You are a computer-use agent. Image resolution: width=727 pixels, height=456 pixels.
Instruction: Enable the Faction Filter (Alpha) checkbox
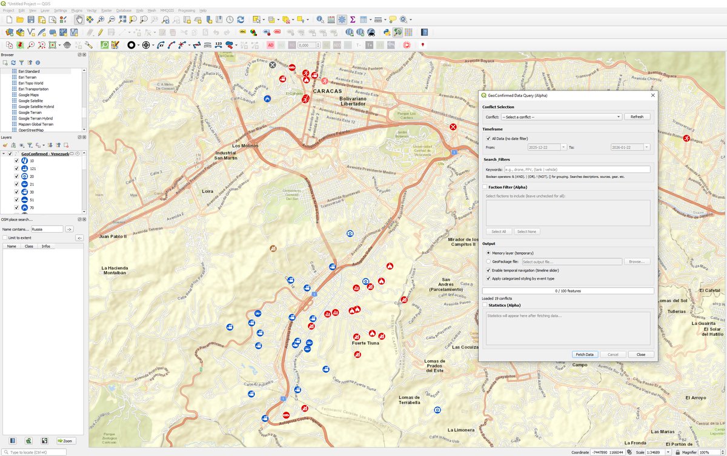coord(485,187)
